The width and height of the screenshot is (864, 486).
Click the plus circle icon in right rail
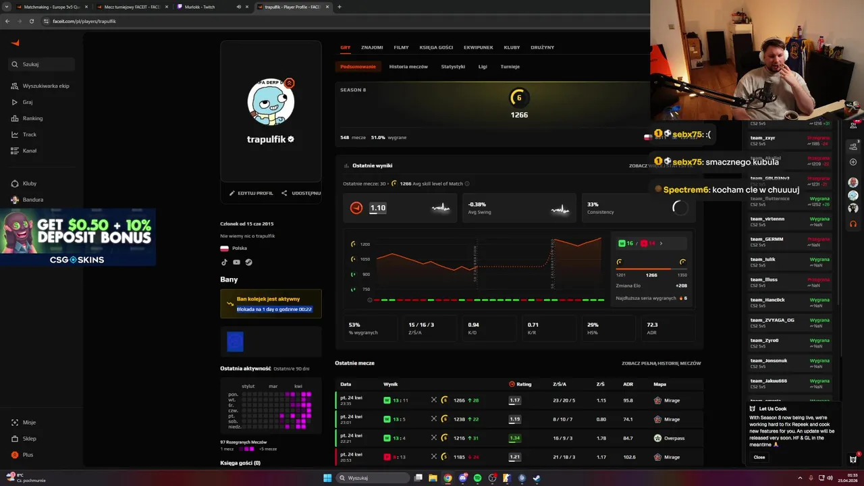pos(853,162)
